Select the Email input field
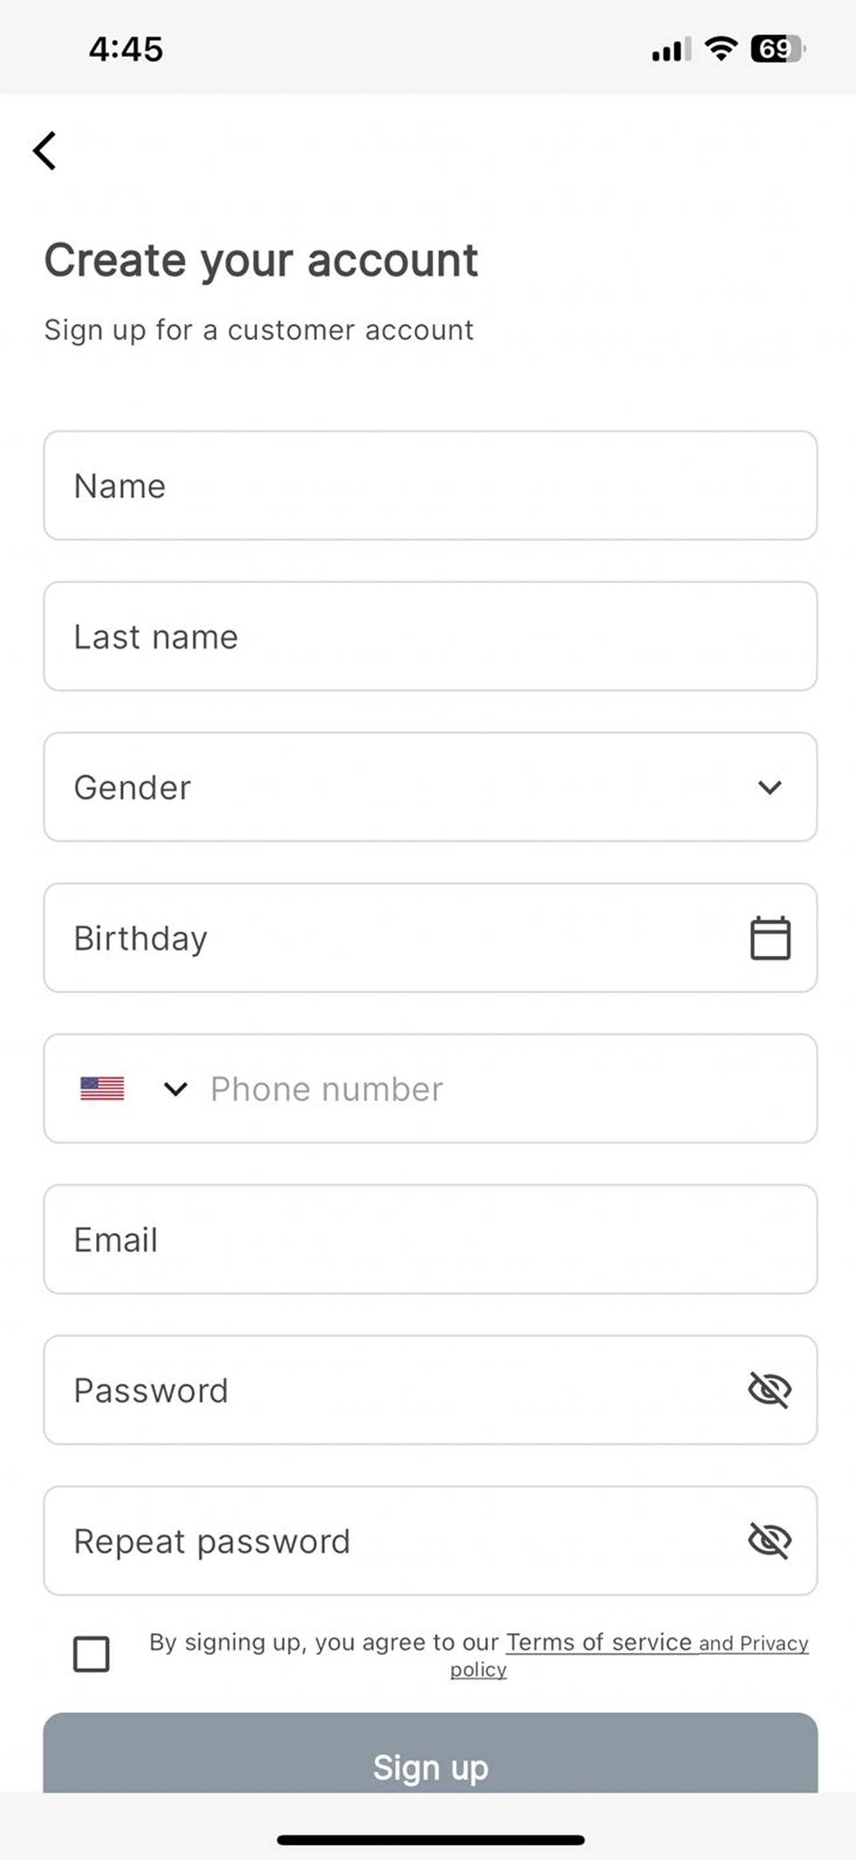 430,1239
